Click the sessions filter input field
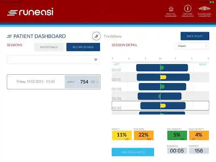Image resolution: width=216 pixels, height=162 pixels. [x=54, y=60]
